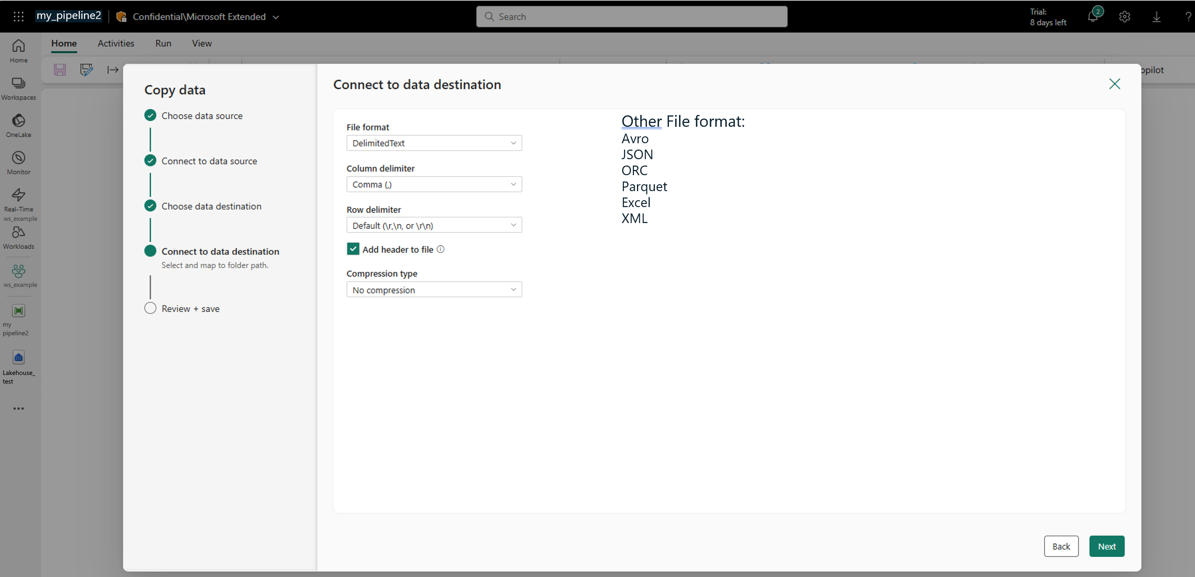1195x577 pixels.
Task: Open the Run tab
Action: [x=163, y=43]
